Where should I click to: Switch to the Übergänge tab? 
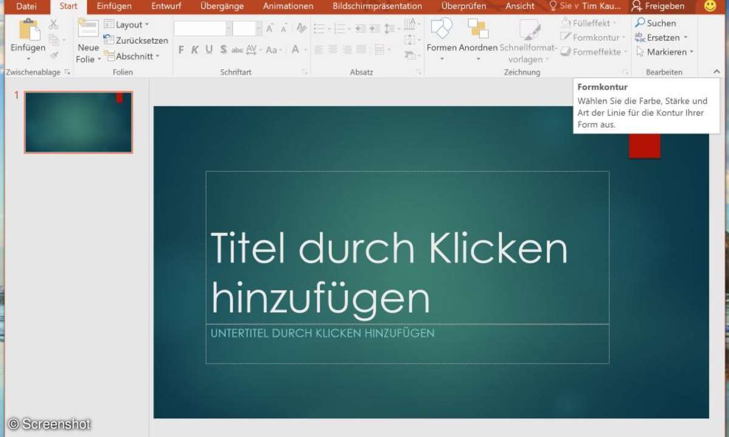[222, 6]
